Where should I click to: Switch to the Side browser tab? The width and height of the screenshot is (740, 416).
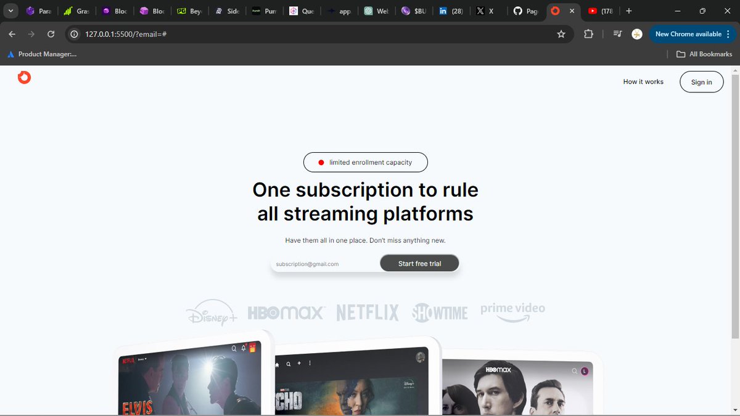point(227,11)
